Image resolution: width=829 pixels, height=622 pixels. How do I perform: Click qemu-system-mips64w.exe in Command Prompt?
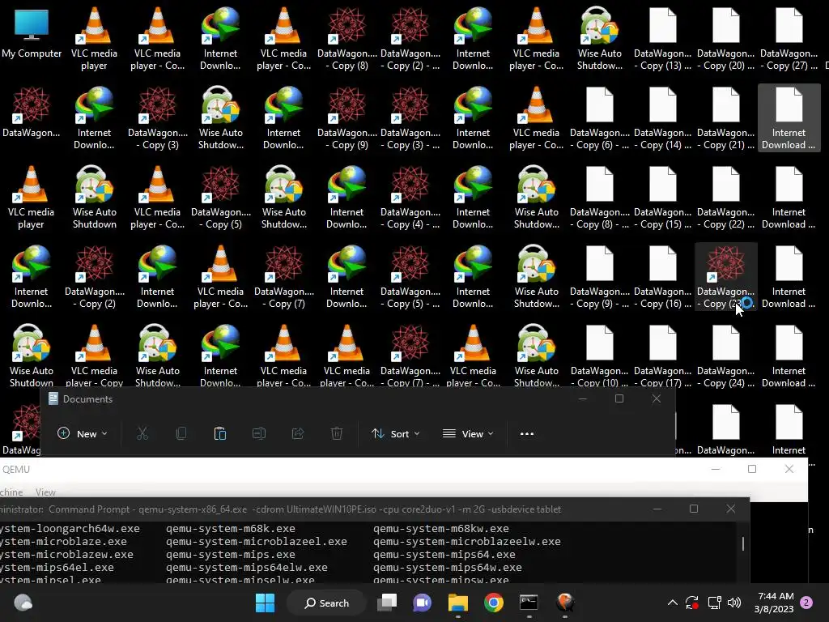[x=447, y=568]
